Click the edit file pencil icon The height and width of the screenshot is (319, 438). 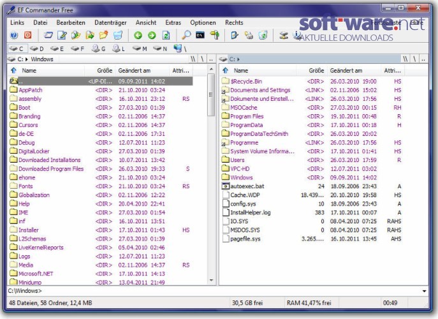[62, 35]
